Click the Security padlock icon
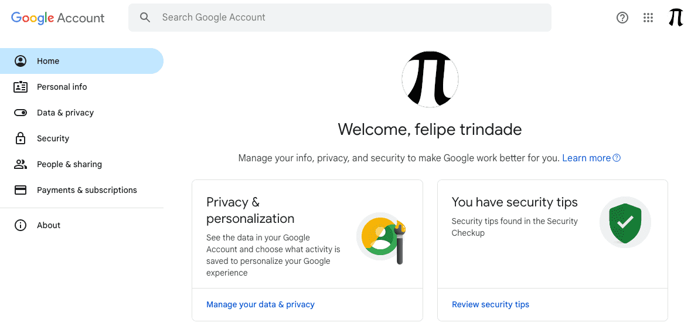691x329 pixels. tap(21, 138)
